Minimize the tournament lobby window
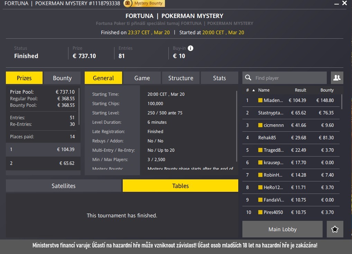Image resolution: width=352 pixels, height=254 pixels. [336, 3]
